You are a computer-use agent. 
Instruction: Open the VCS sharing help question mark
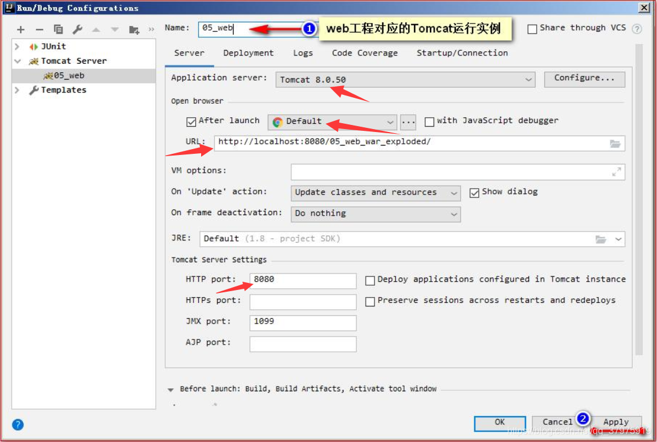pos(637,29)
